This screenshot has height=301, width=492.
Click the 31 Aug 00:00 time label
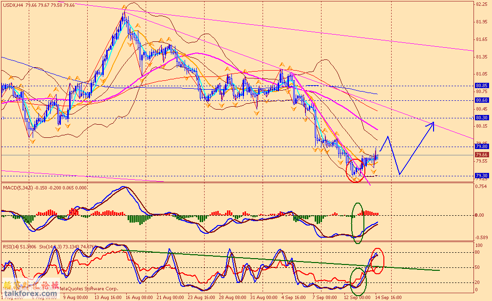pos(264,297)
